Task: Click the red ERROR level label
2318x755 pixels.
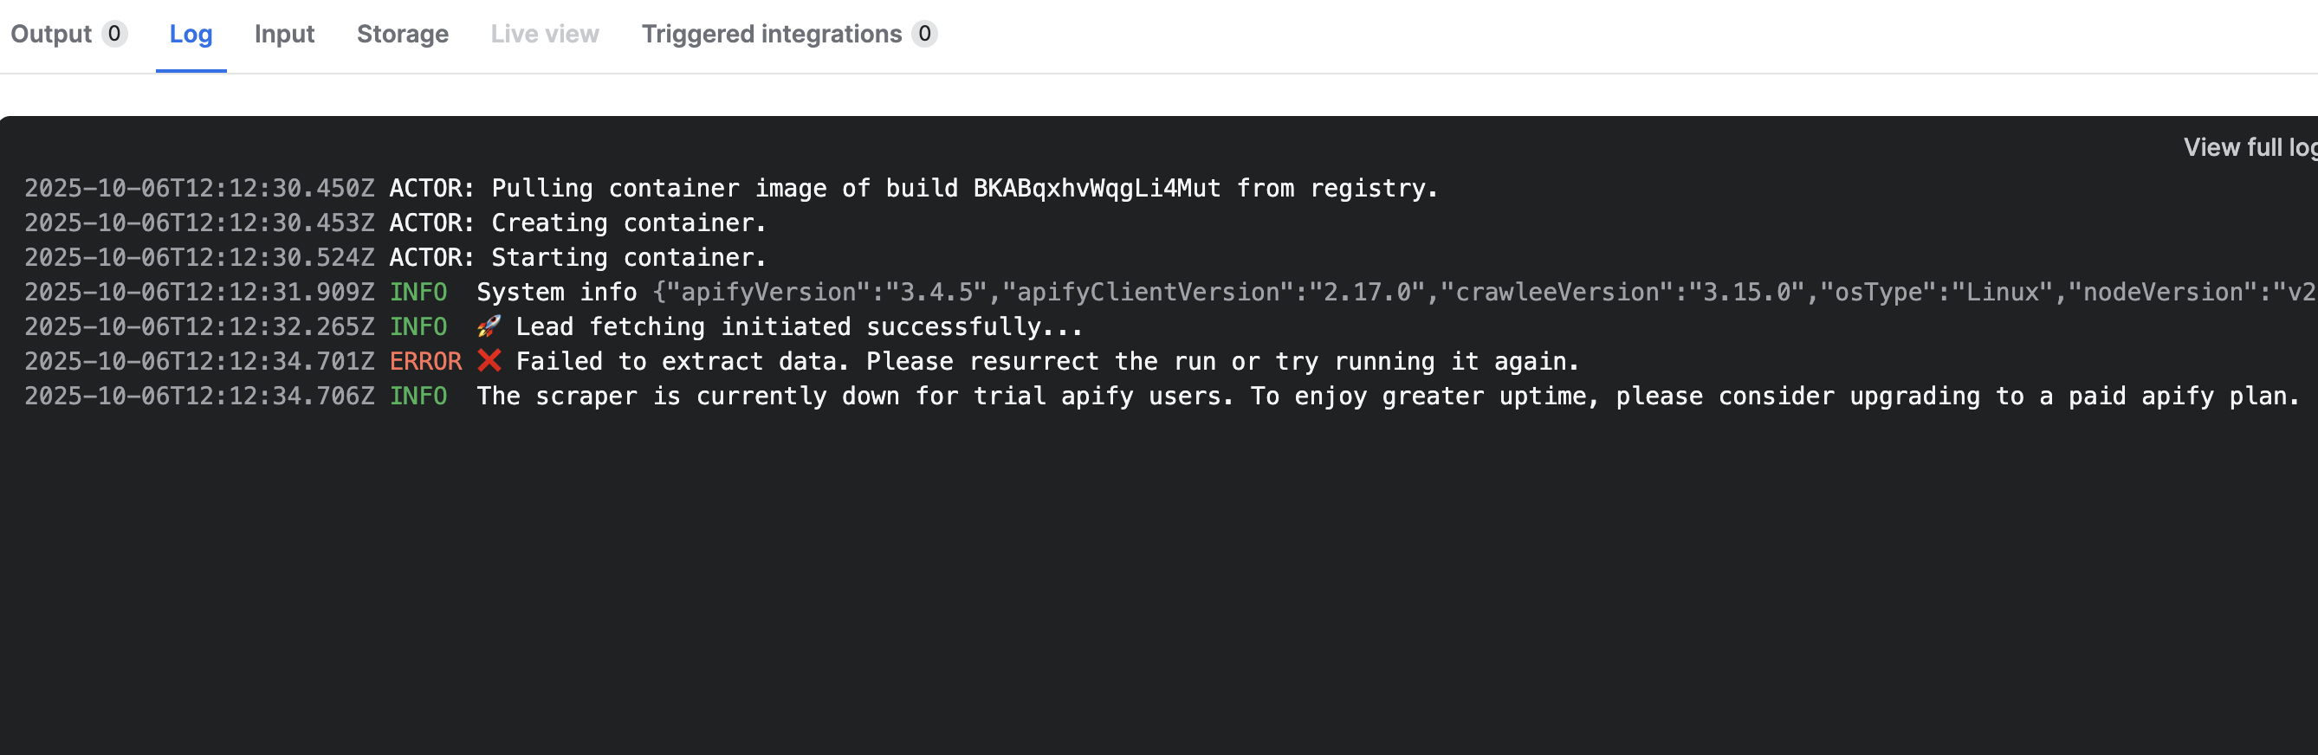Action: tap(424, 362)
